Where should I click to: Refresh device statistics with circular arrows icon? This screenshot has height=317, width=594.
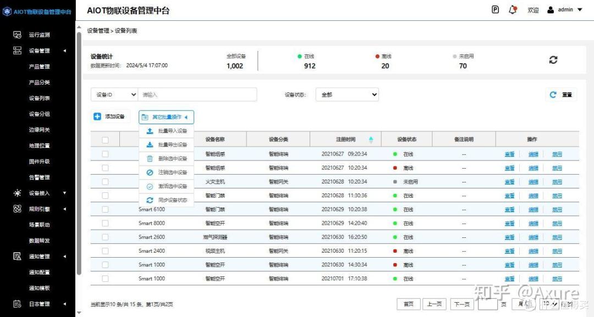click(553, 60)
